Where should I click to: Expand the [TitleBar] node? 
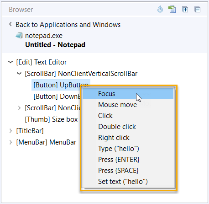pyautogui.click(x=10, y=131)
